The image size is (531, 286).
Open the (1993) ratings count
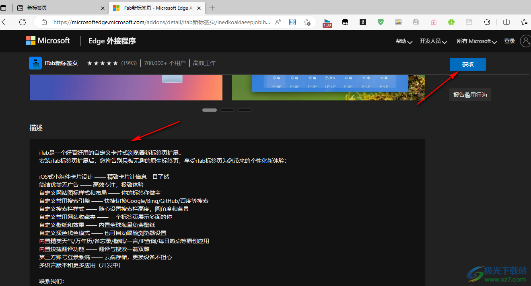(129, 63)
